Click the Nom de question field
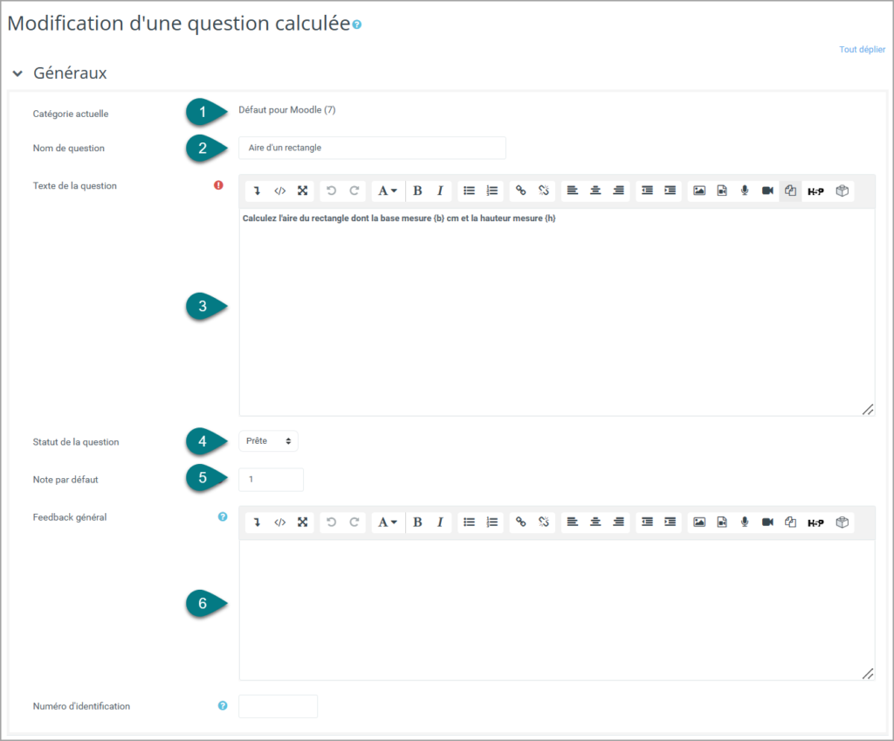The image size is (894, 741). click(372, 148)
